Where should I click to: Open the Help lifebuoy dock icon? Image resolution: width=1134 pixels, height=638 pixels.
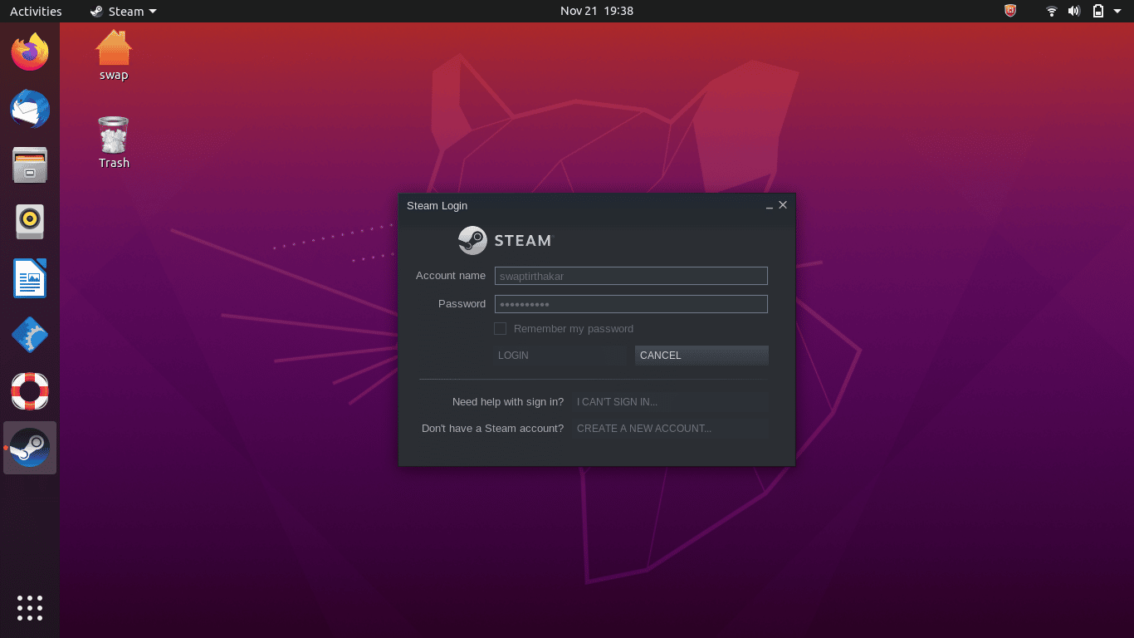[30, 391]
